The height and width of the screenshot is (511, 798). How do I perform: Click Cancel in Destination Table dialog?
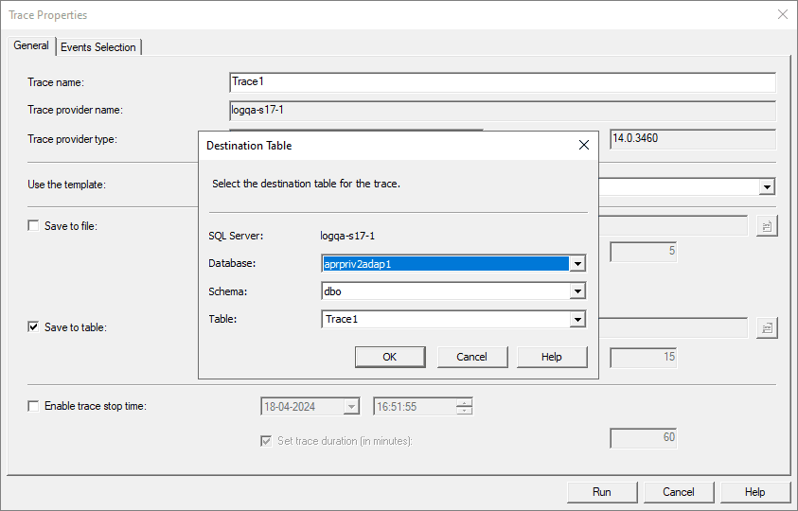click(472, 357)
